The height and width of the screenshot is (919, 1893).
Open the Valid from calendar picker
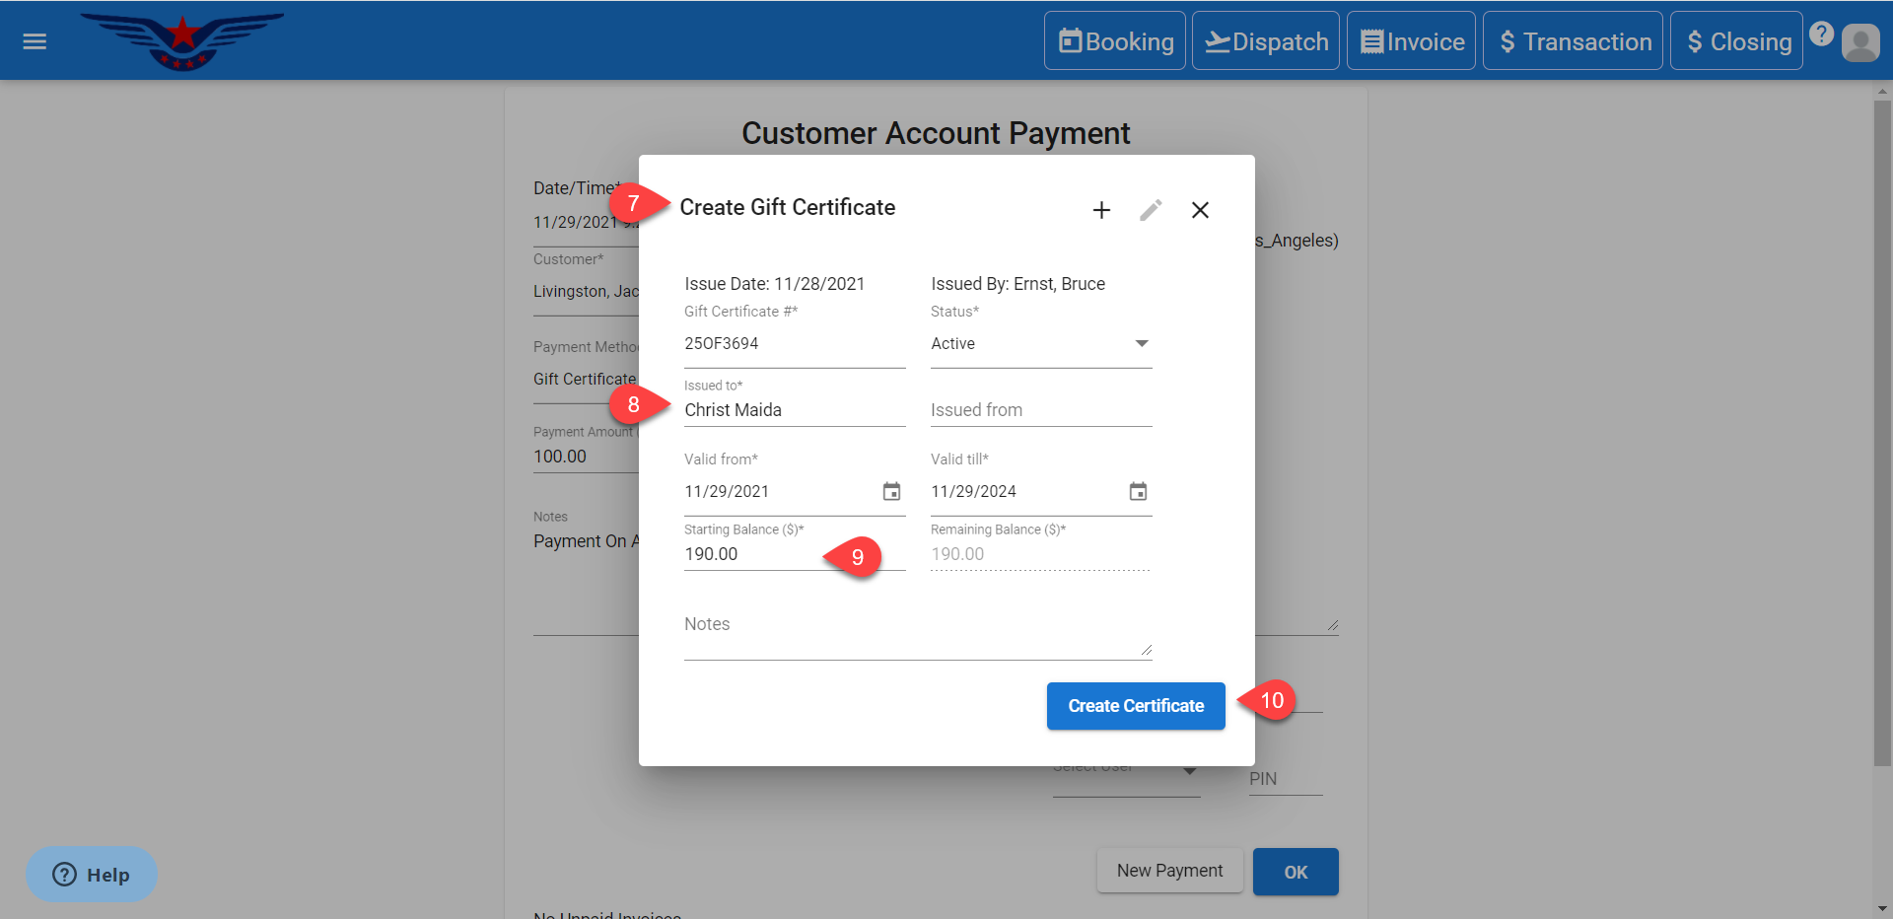(891, 491)
